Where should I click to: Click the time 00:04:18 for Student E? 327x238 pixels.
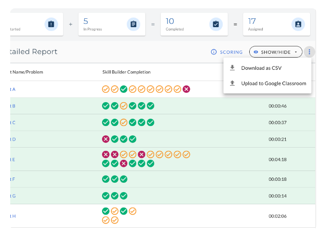click(277, 160)
